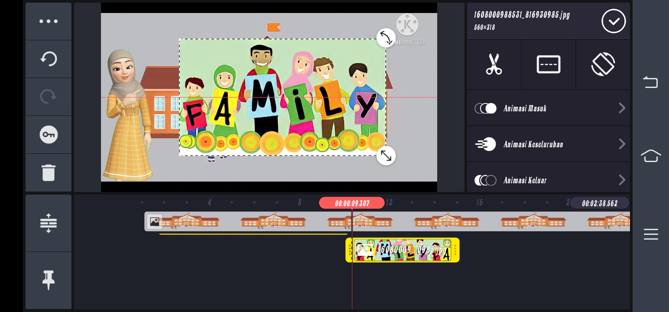
Task: Open Animasi Keseluruhan settings
Action: (533, 144)
